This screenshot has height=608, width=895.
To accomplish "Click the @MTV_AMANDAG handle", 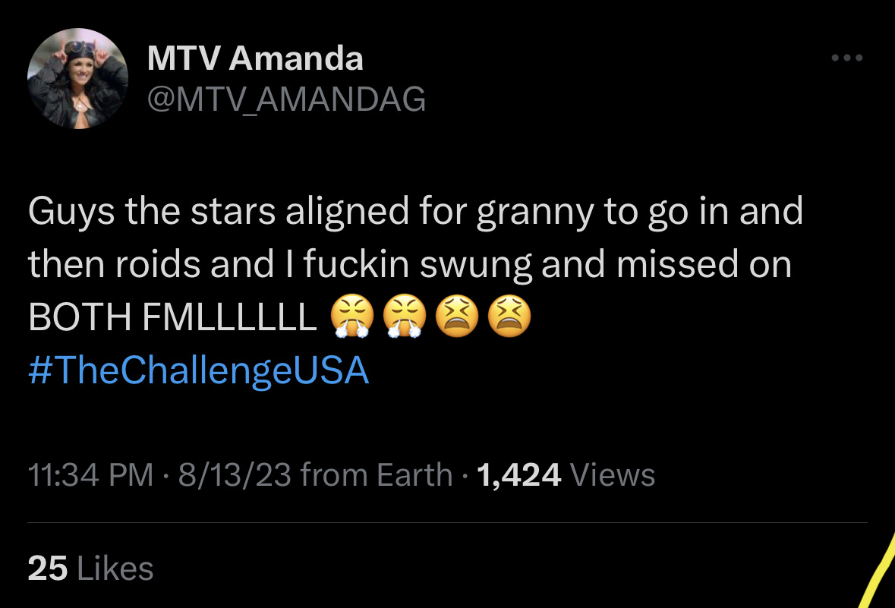I will 286,99.
